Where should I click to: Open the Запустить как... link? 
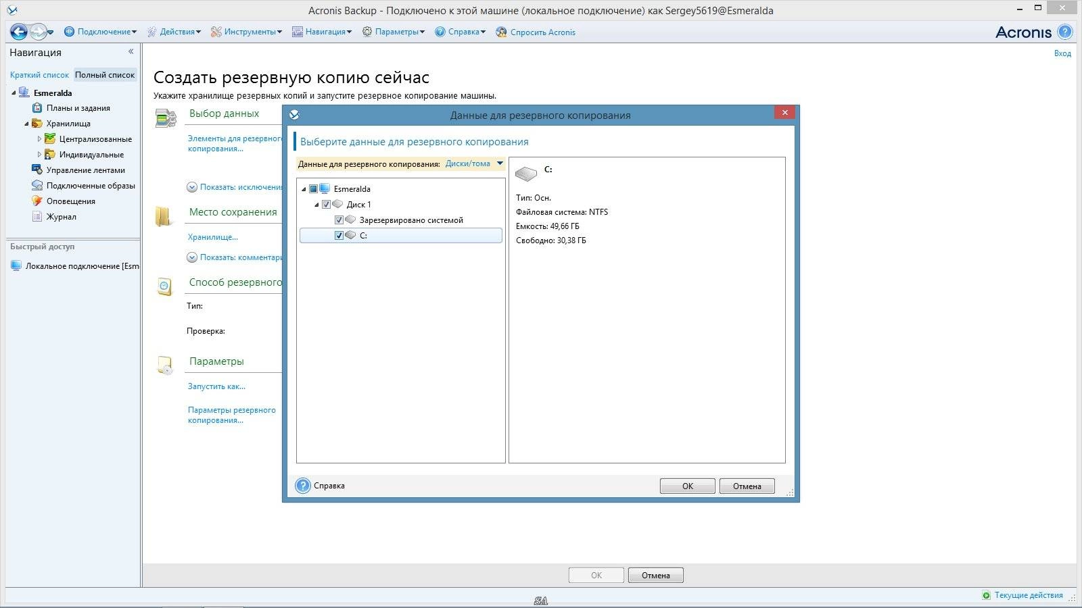click(216, 386)
